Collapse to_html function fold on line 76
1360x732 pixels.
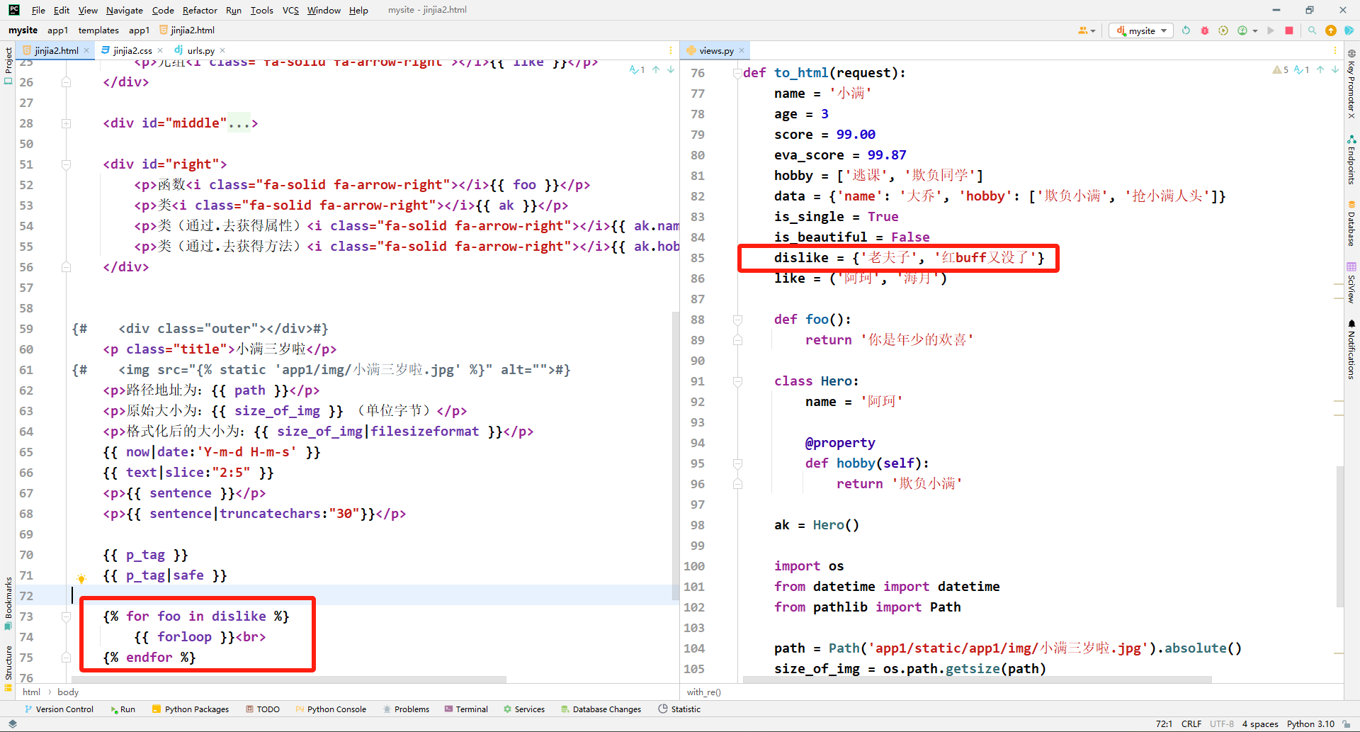[x=737, y=73]
